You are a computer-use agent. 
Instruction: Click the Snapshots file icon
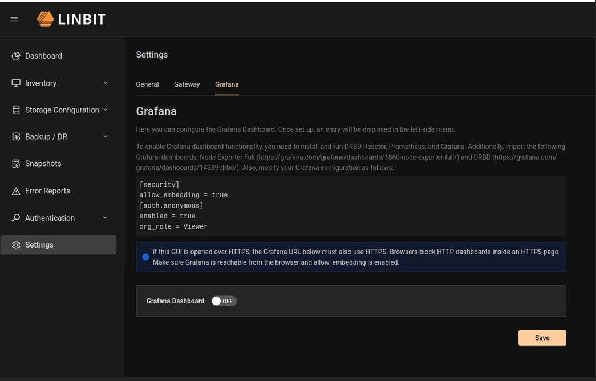[x=16, y=164]
